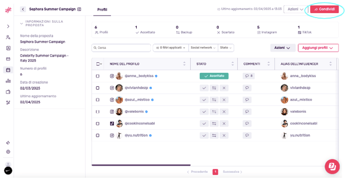The image size is (346, 184).
Task: Click the red Condividi button
Action: click(324, 9)
